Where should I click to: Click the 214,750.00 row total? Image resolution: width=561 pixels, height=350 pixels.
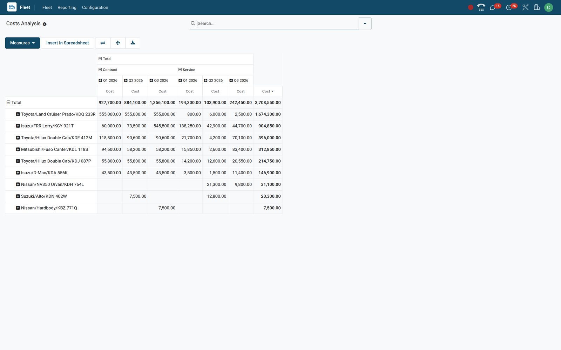(x=268, y=161)
